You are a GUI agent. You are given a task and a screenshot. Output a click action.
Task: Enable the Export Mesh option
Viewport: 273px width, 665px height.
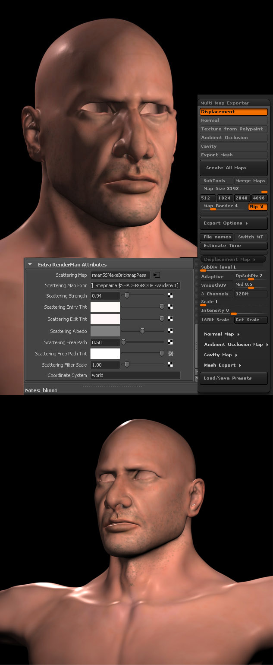pos(233,155)
